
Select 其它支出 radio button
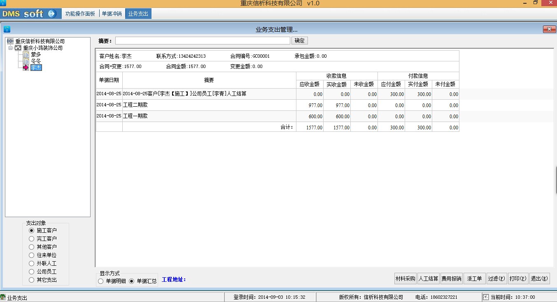point(31,280)
